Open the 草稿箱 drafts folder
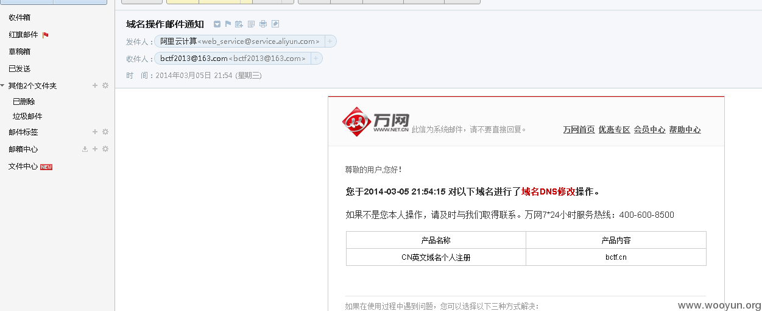The height and width of the screenshot is (311, 762). pyautogui.click(x=19, y=52)
